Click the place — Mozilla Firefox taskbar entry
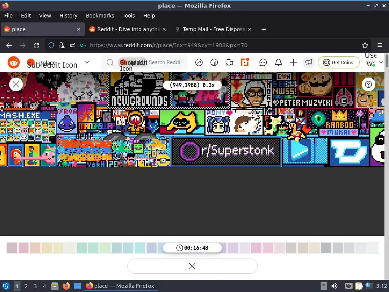This screenshot has height=292, width=389. point(120,286)
